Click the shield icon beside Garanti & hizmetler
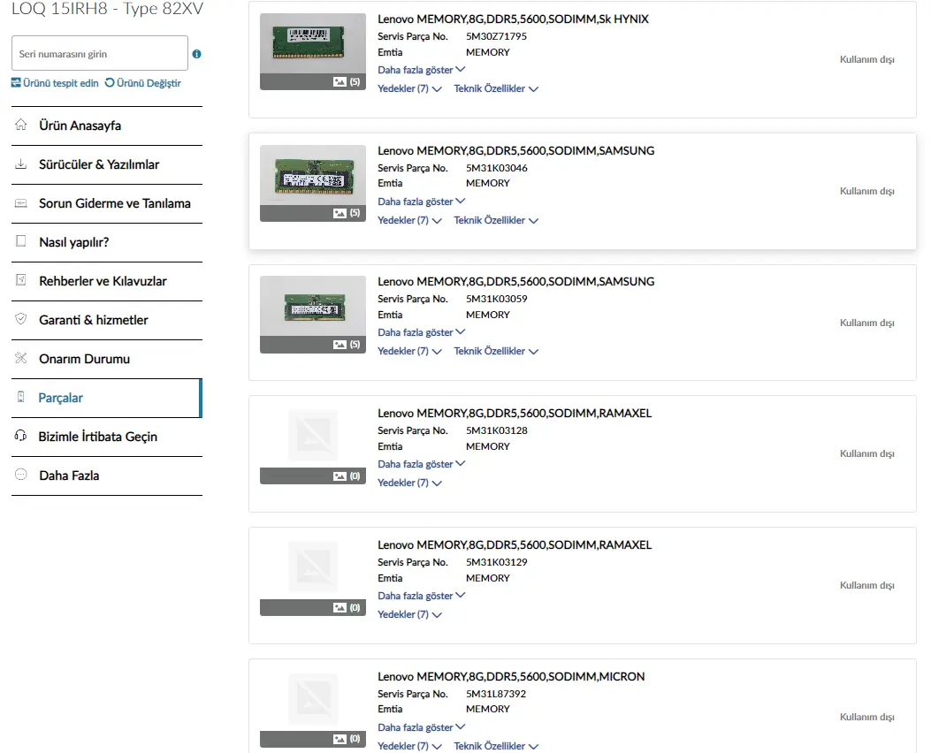The width and height of the screenshot is (931, 753). [x=21, y=319]
